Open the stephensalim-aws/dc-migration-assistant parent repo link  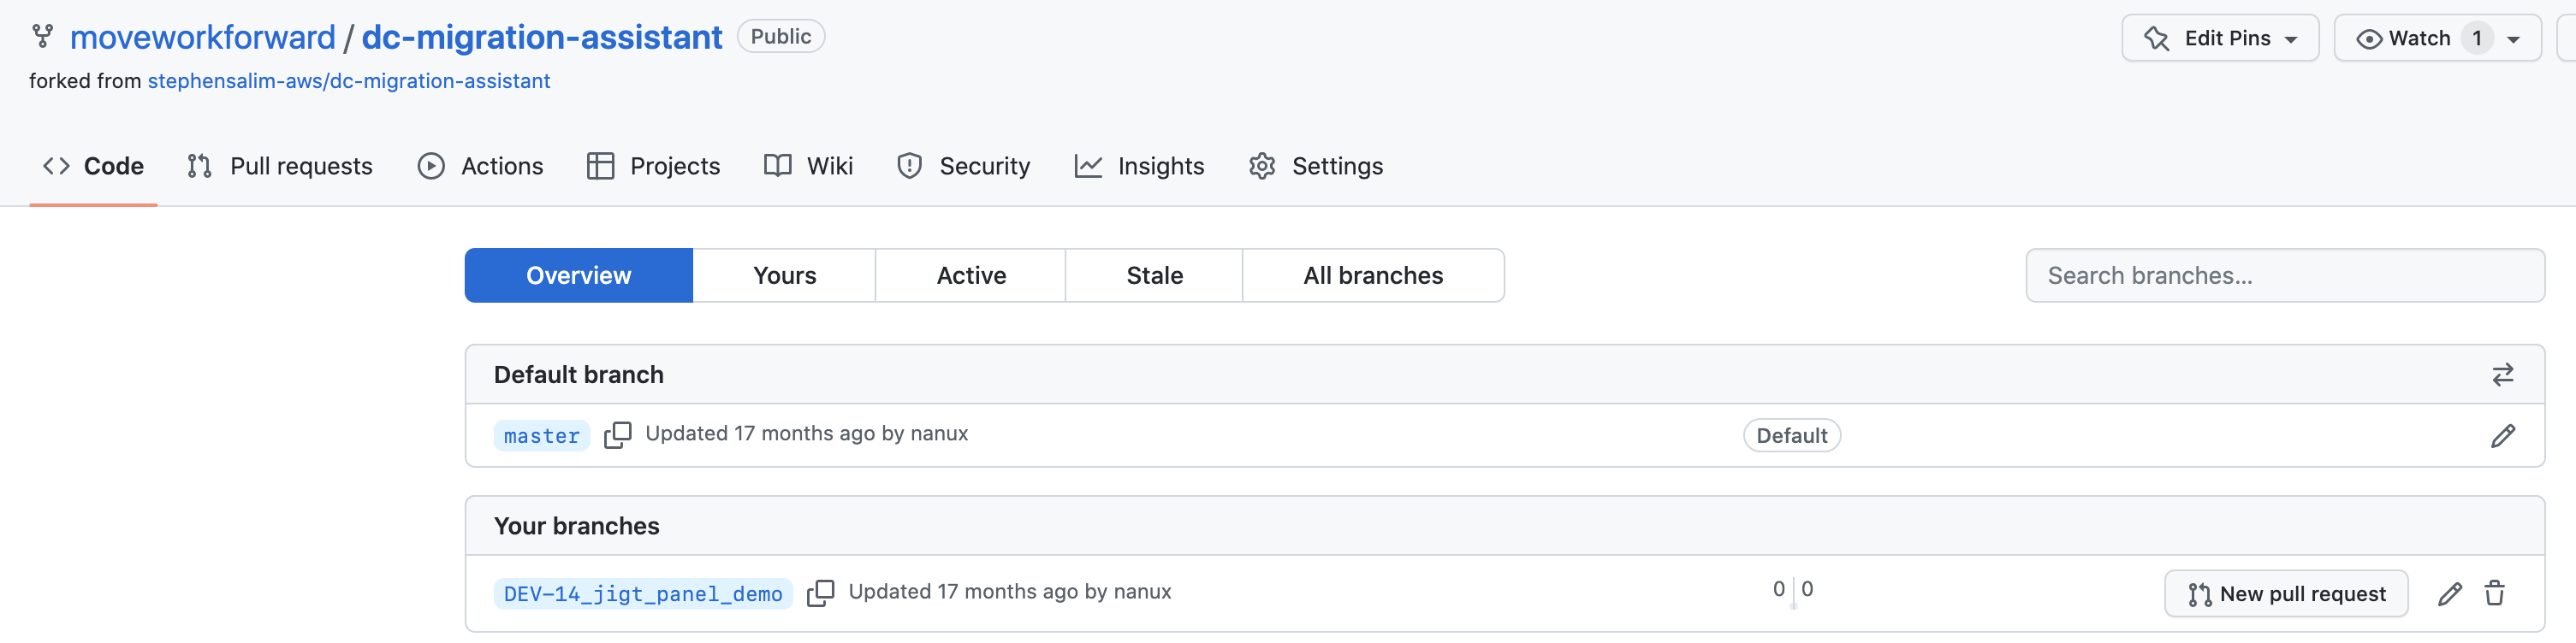(348, 81)
